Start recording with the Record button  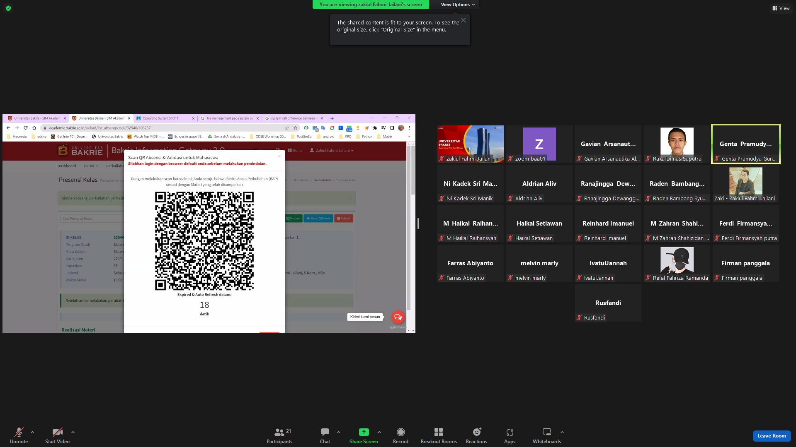pyautogui.click(x=400, y=435)
